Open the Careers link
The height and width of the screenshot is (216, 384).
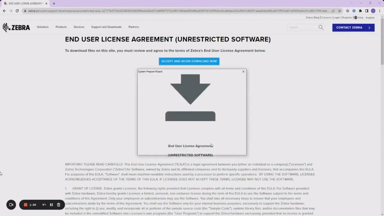tap(326, 17)
